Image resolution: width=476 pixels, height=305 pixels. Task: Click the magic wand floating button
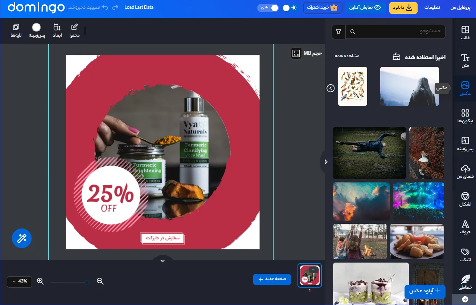tap(22, 238)
